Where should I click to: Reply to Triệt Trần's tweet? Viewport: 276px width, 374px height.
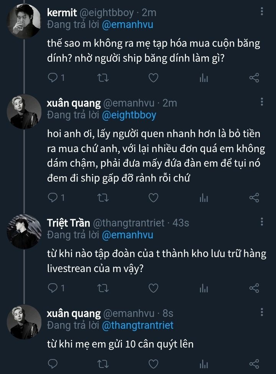53,288
